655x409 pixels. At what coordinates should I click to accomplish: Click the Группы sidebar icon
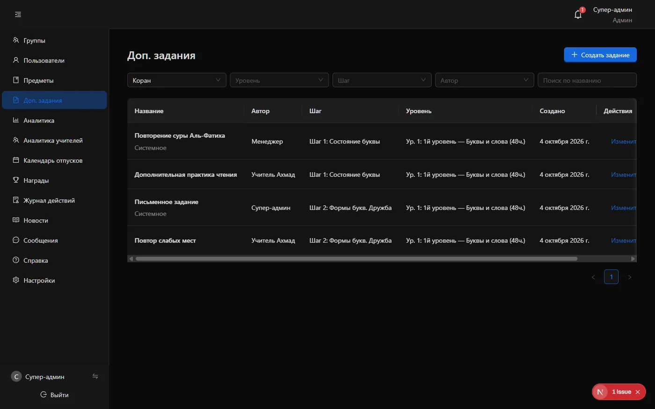pyautogui.click(x=16, y=40)
